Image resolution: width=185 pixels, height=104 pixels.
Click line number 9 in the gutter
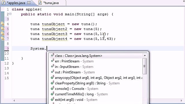[8, 49]
